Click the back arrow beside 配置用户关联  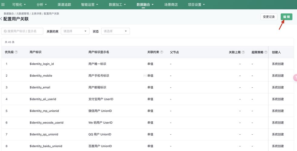pos(1,19)
